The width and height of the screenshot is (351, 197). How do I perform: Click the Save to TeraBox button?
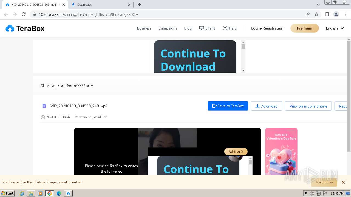pos(228,106)
